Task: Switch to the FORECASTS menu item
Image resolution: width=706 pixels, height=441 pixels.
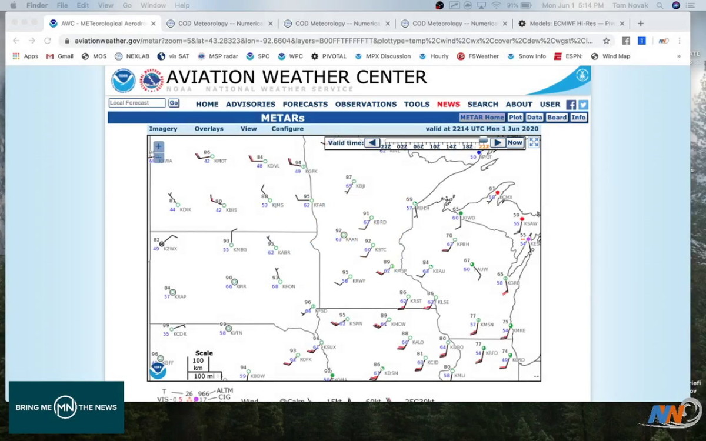Action: (305, 104)
